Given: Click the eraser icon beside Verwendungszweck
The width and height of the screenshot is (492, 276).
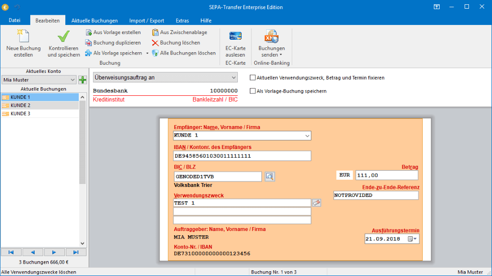Looking at the screenshot, I should point(316,203).
